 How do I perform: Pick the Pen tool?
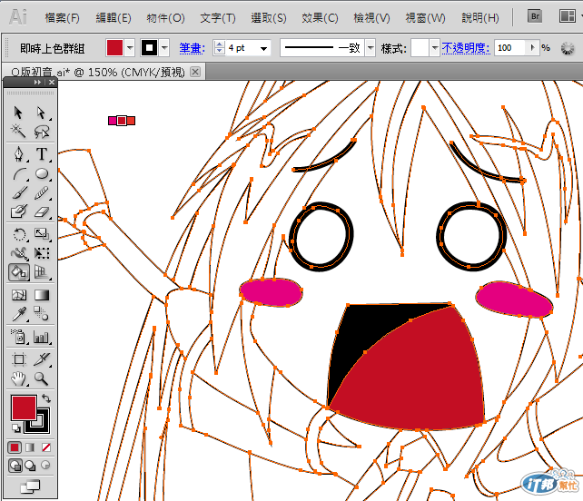(x=18, y=153)
